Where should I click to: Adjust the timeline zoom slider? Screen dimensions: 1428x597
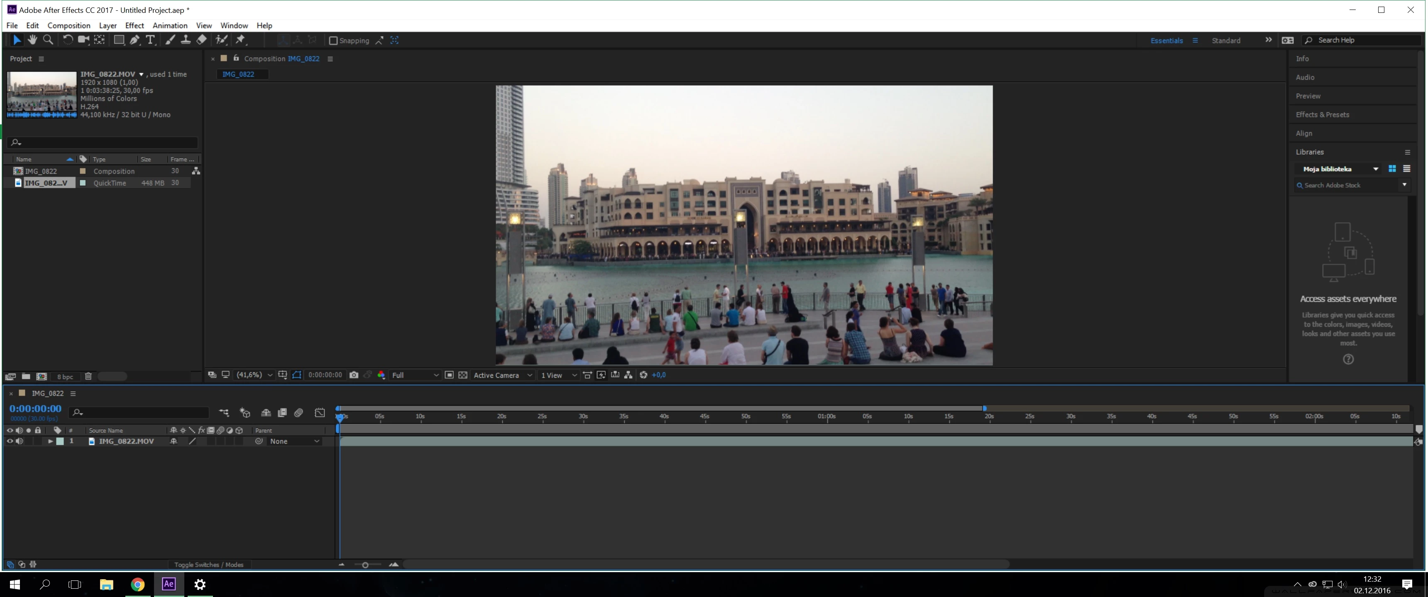(x=365, y=565)
